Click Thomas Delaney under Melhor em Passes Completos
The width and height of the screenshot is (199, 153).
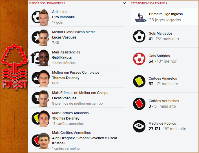(66, 78)
